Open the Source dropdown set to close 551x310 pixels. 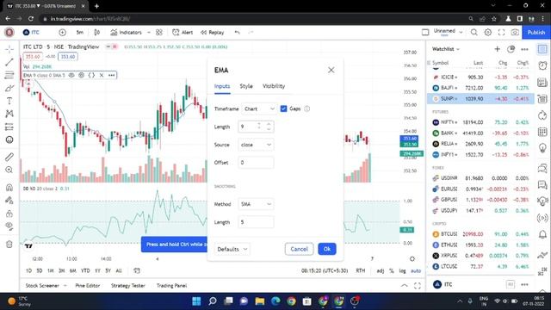coord(256,145)
